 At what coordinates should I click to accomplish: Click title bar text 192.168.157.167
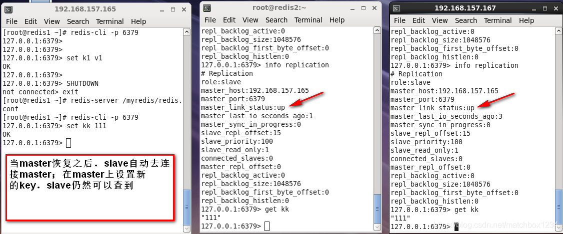[x=465, y=8]
